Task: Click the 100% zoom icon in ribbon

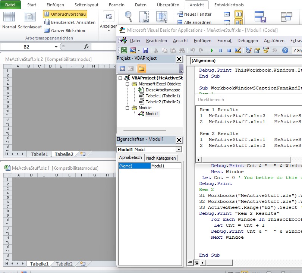Action: click(144, 16)
